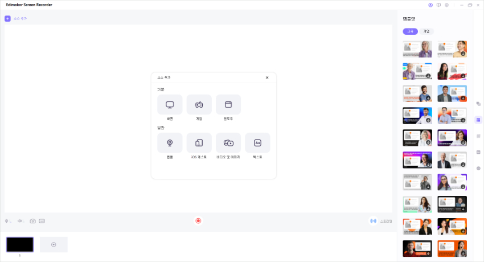Open the 스트리밍 streaming option
The width and height of the screenshot is (484, 262).
click(x=382, y=221)
